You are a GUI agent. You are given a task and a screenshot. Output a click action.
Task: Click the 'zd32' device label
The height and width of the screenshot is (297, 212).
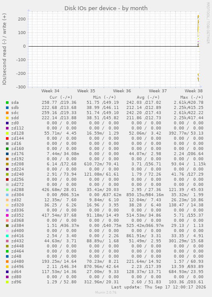[16, 200]
